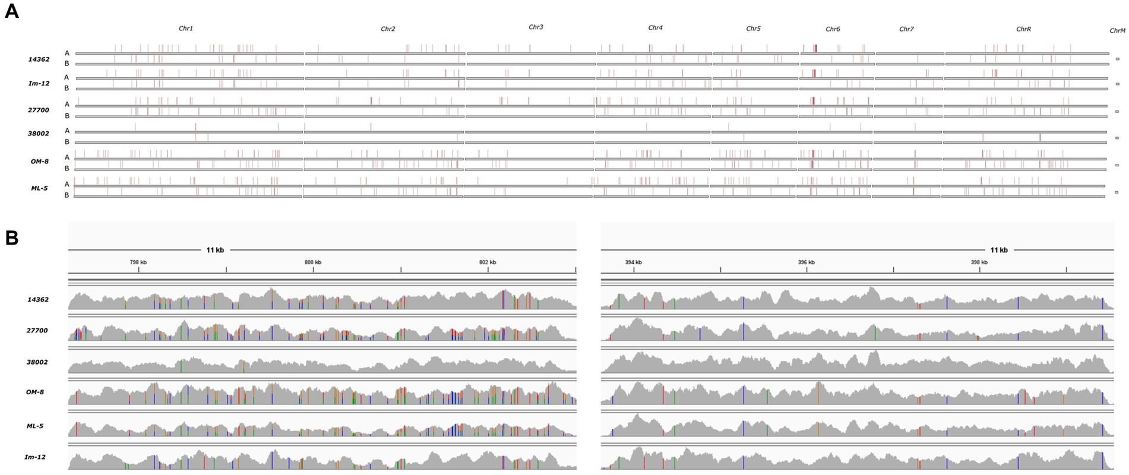Click the ChrM chromosome label
This screenshot has width=1129, height=475.
point(1117,31)
